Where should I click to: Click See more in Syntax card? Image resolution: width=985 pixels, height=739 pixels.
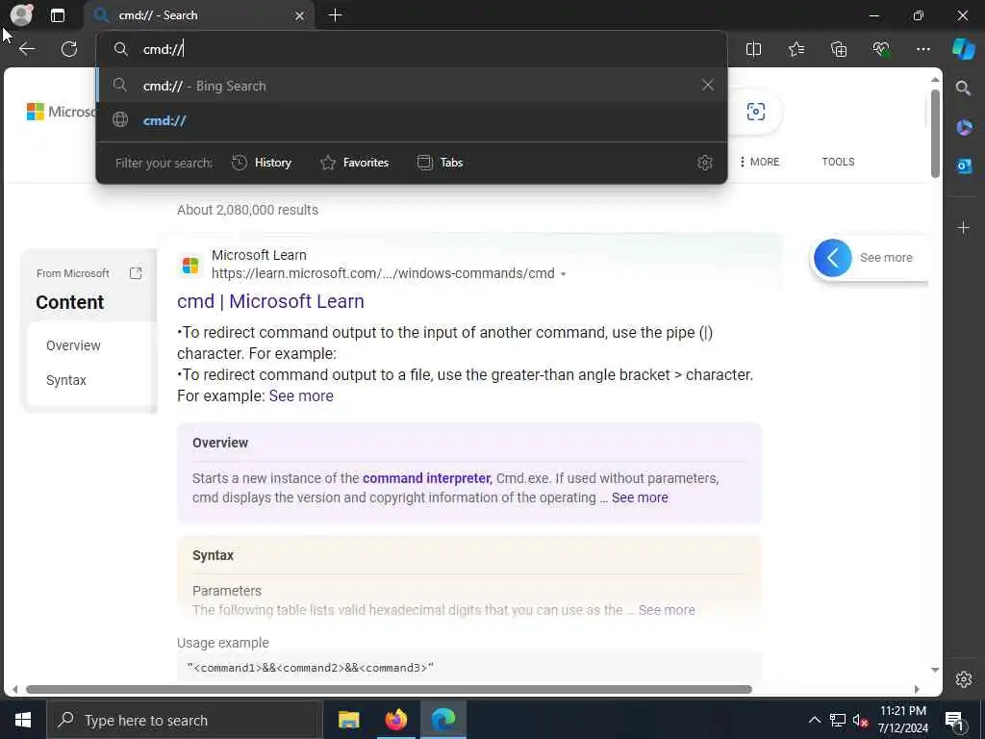tap(667, 610)
